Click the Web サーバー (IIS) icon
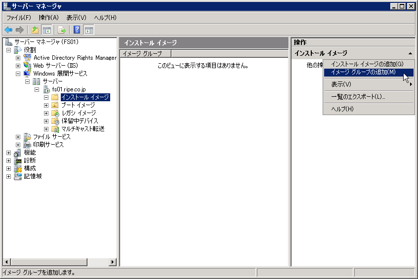Image resolution: width=418 pixels, height=279 pixels. point(27,65)
